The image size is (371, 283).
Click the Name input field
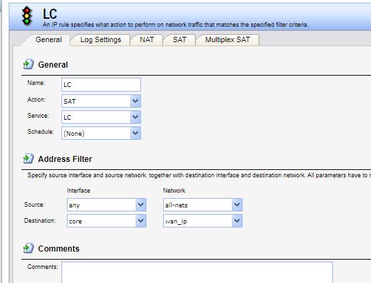pos(101,84)
